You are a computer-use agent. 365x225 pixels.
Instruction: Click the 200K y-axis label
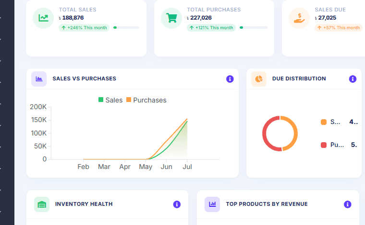click(x=38, y=107)
